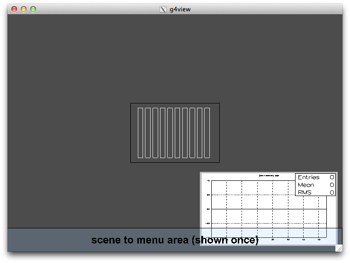Image resolution: width=350 pixels, height=263 pixels.
Task: Click the empty dark scene area above the detector
Action: (175, 57)
